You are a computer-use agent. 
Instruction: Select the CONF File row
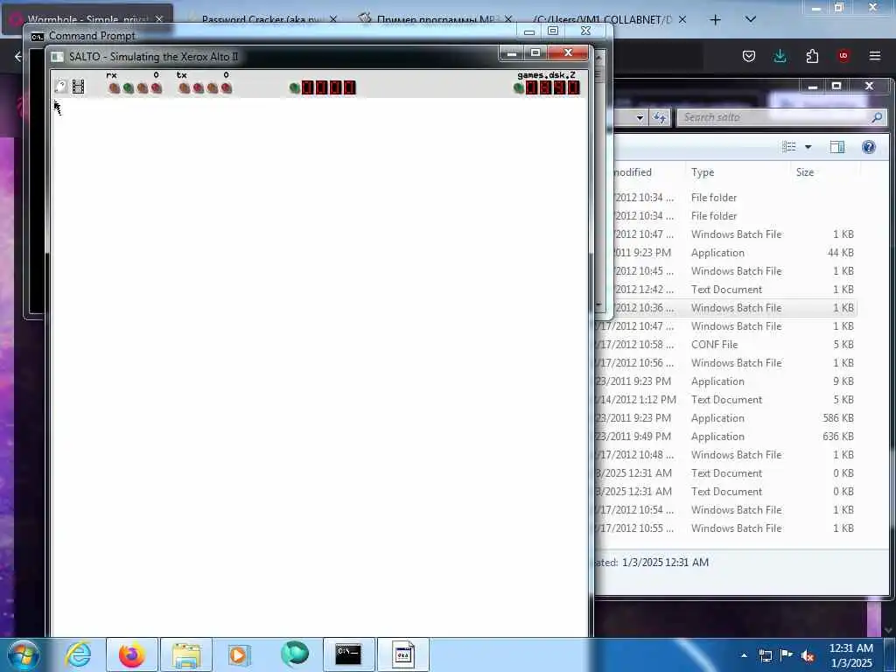[725, 345]
